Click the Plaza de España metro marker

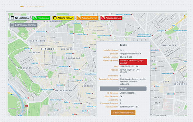[54, 90]
